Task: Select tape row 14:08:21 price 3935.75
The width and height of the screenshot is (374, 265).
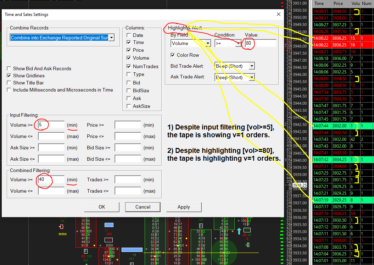Action: pyautogui.click(x=343, y=51)
